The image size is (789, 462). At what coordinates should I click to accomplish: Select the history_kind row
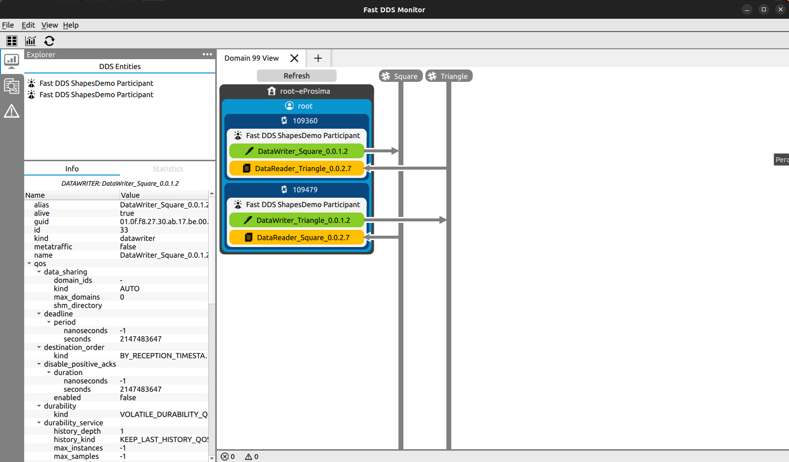click(117, 439)
